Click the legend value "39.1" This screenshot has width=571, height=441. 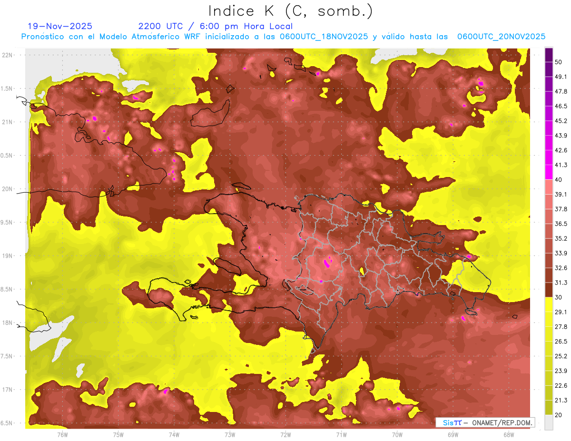(561, 194)
